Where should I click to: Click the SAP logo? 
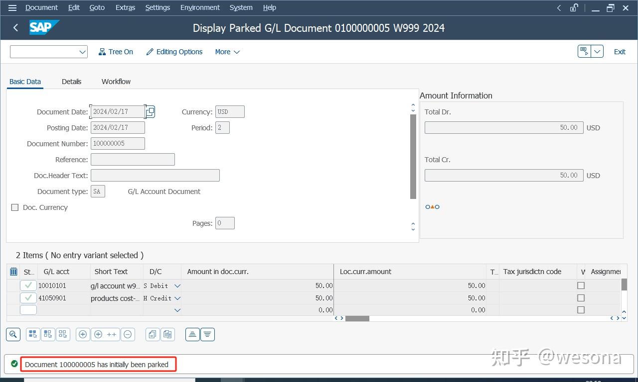tap(44, 27)
